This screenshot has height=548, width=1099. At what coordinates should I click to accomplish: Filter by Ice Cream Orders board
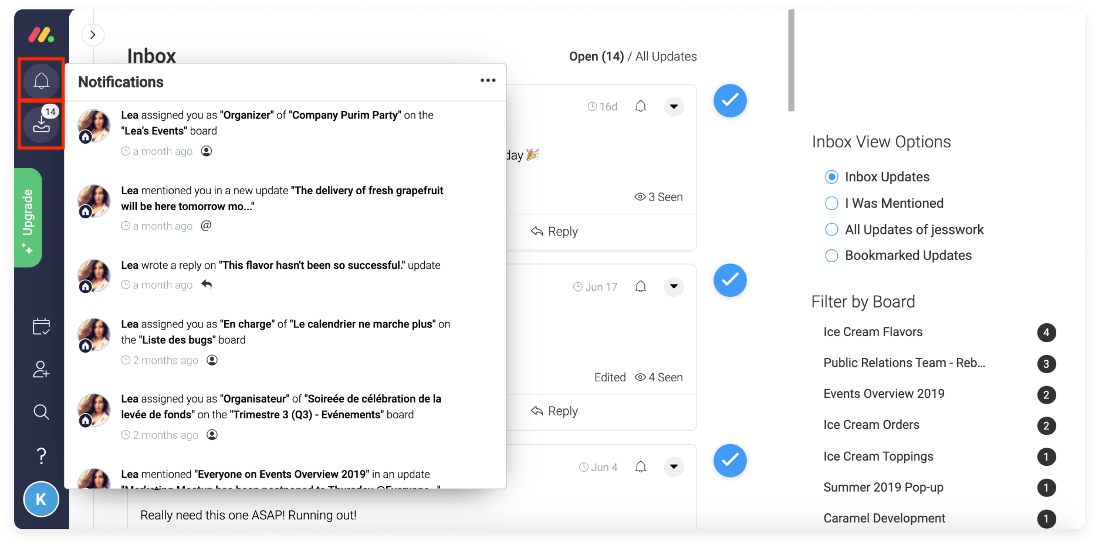tap(871, 425)
